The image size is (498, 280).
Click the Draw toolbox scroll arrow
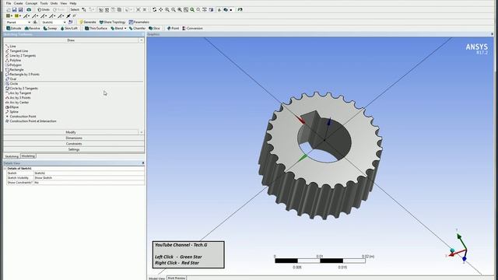[x=141, y=40]
